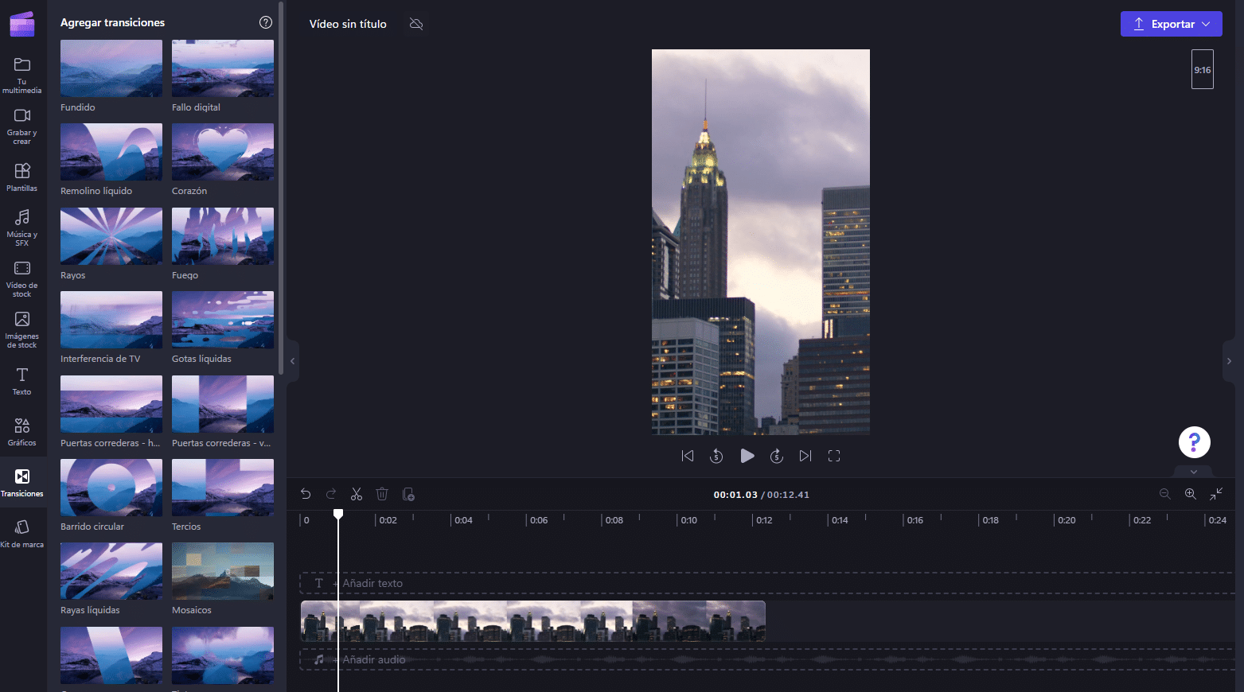This screenshot has width=1244, height=692.
Task: Open Imágenes de stock panel
Action: pyautogui.click(x=22, y=330)
